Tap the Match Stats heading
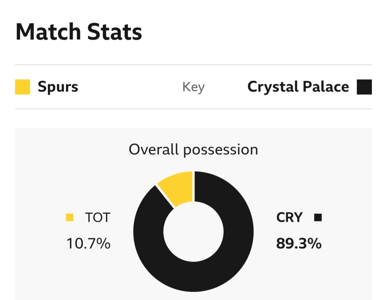386x300 pixels. [x=79, y=32]
